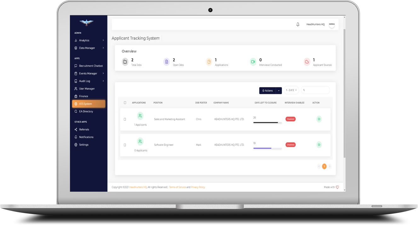Toggle the select-all checkbox in table header
Viewport: 418px width, 225px height.
(125, 103)
